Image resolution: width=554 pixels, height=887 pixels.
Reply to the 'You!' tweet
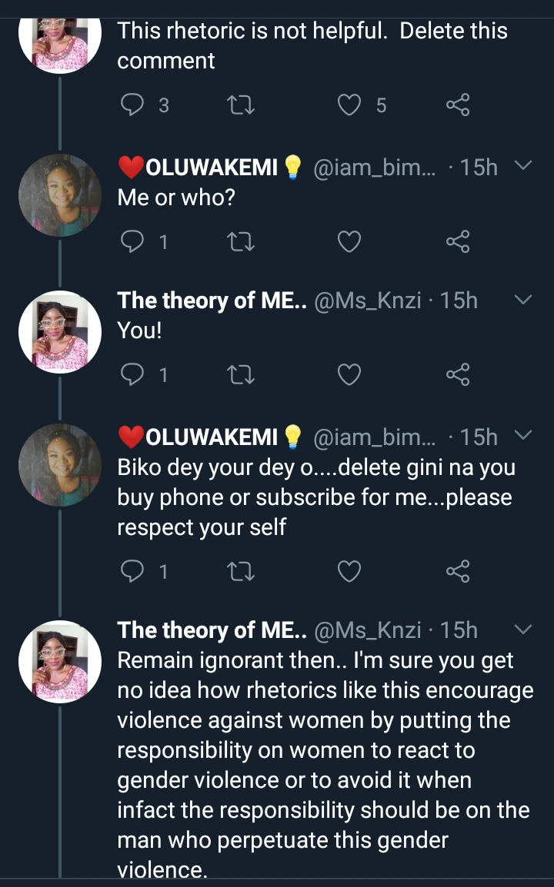click(133, 374)
